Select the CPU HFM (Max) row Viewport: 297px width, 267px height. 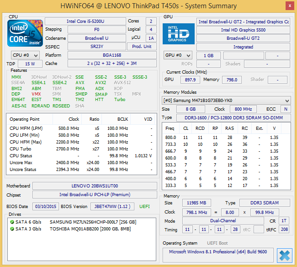click(x=81, y=142)
